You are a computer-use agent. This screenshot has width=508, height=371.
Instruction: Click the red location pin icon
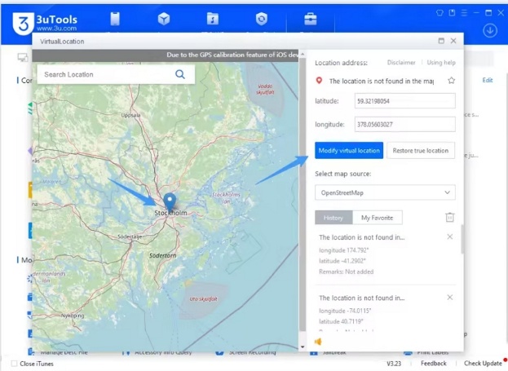pos(319,81)
